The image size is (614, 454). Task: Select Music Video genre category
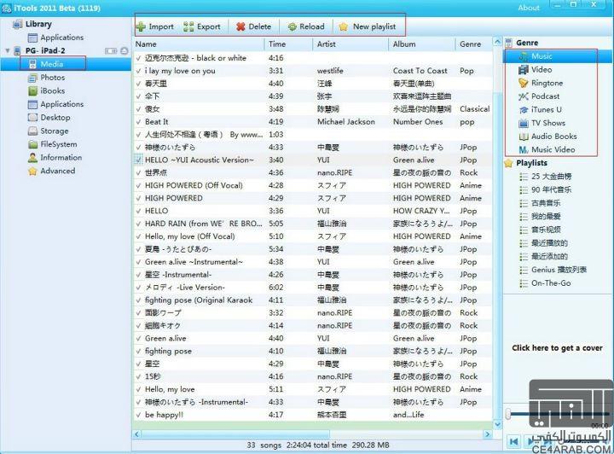[547, 149]
